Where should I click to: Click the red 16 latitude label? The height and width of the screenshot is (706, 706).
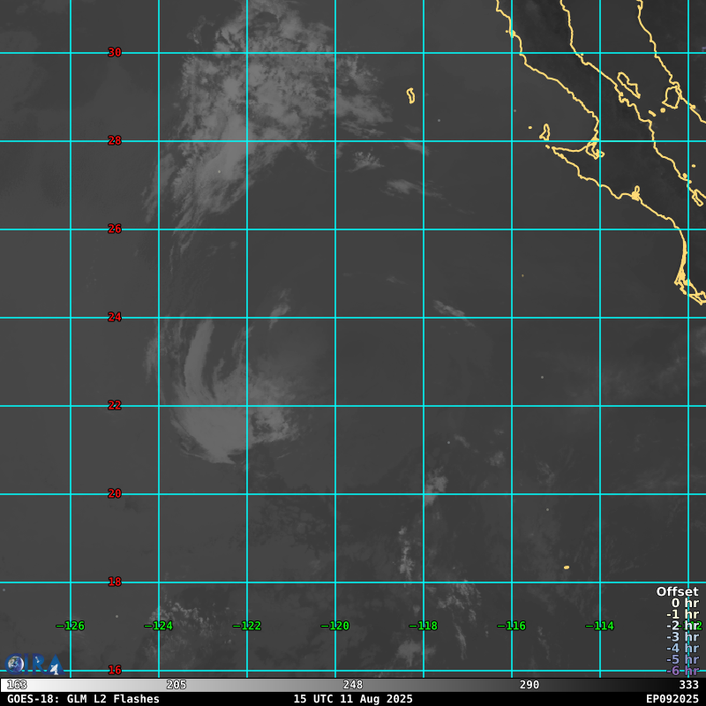click(x=115, y=670)
